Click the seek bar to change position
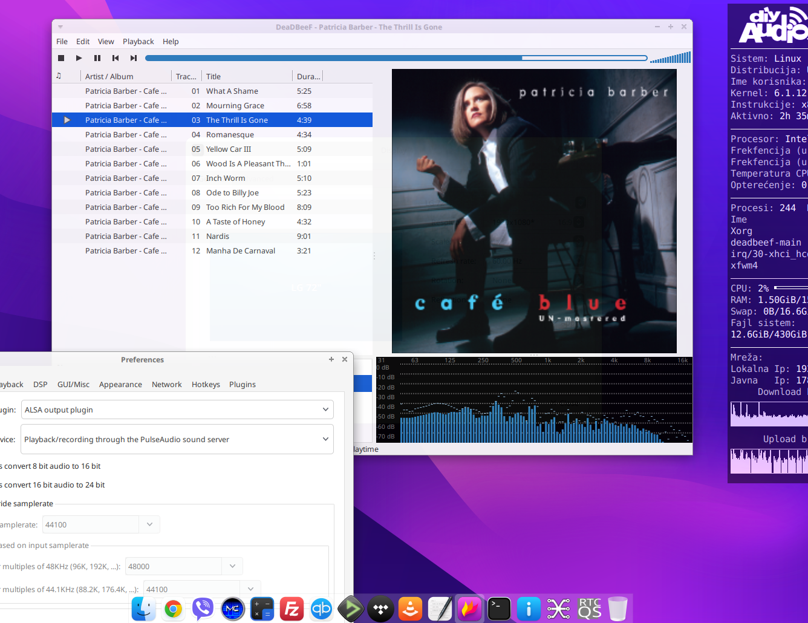 coord(396,58)
